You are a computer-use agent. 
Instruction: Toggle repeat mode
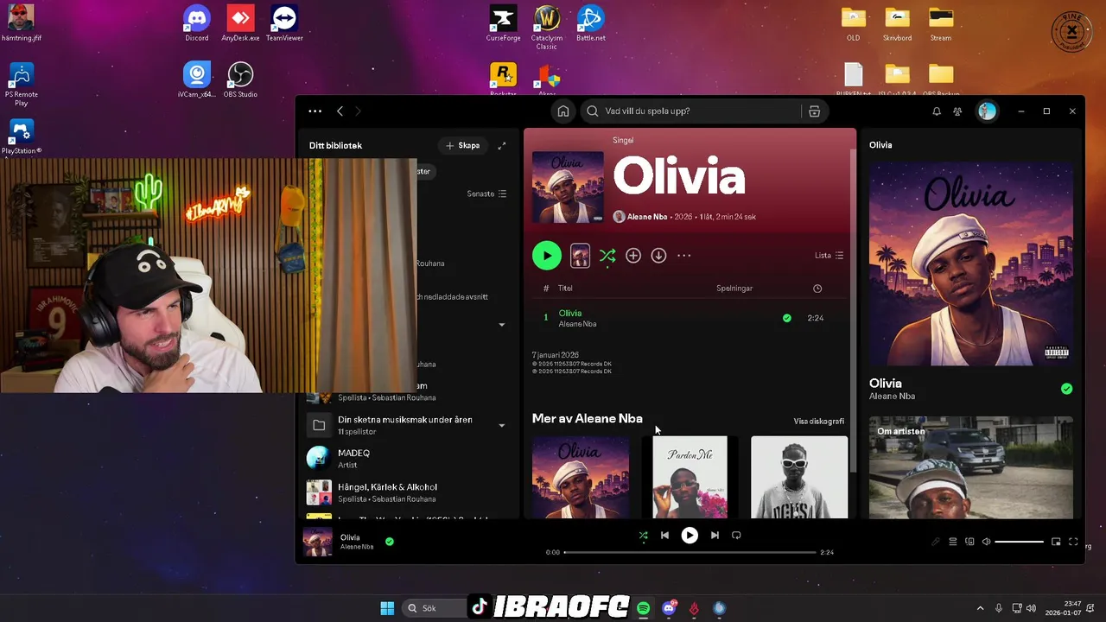(736, 536)
